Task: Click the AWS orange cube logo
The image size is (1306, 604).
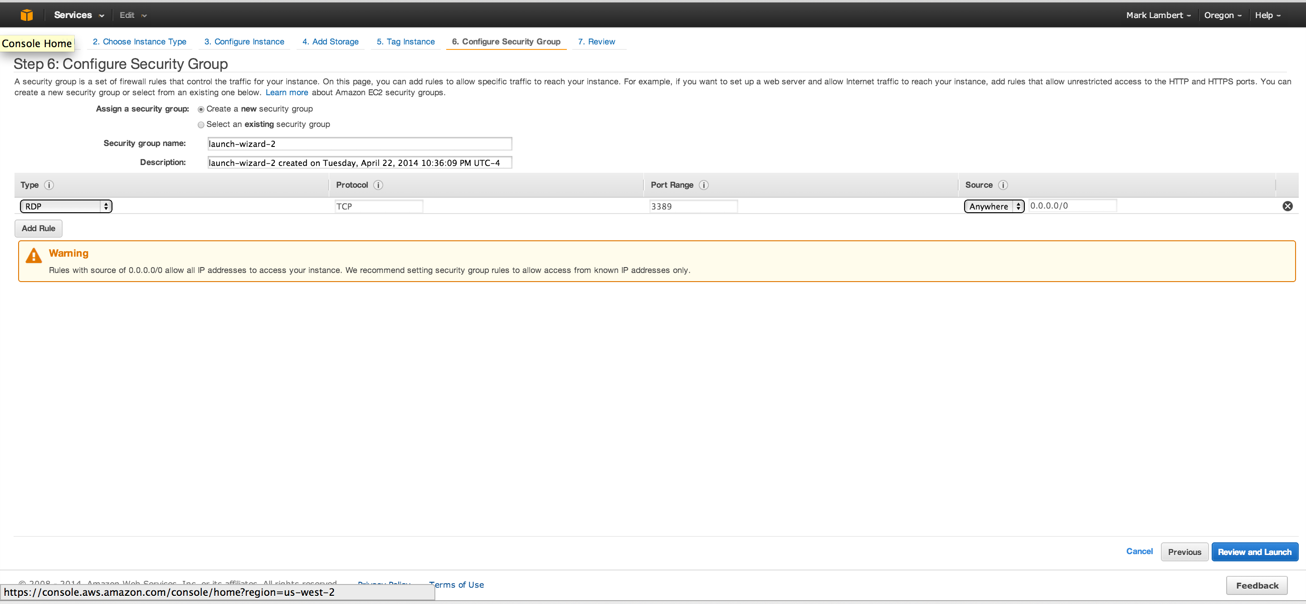Action: (x=26, y=15)
